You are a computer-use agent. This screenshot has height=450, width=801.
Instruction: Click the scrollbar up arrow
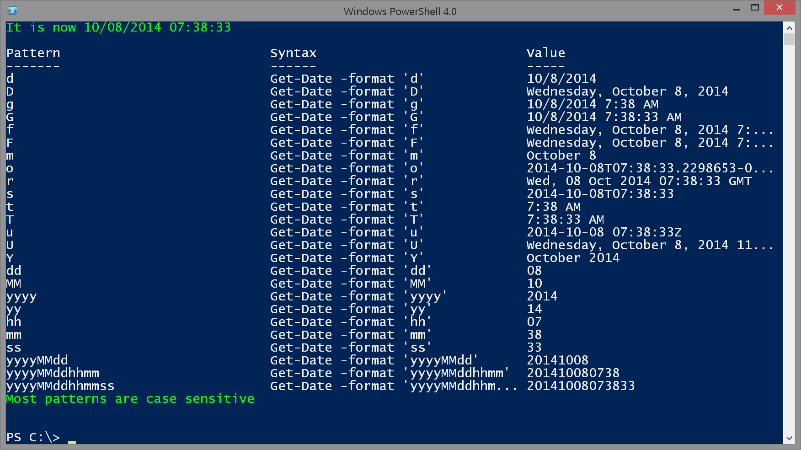790,27
